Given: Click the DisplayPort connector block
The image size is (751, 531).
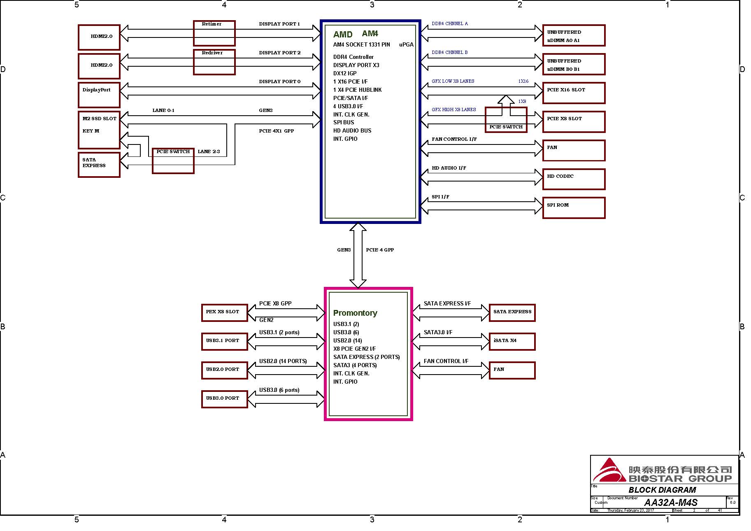Looking at the screenshot, I should pos(99,95).
